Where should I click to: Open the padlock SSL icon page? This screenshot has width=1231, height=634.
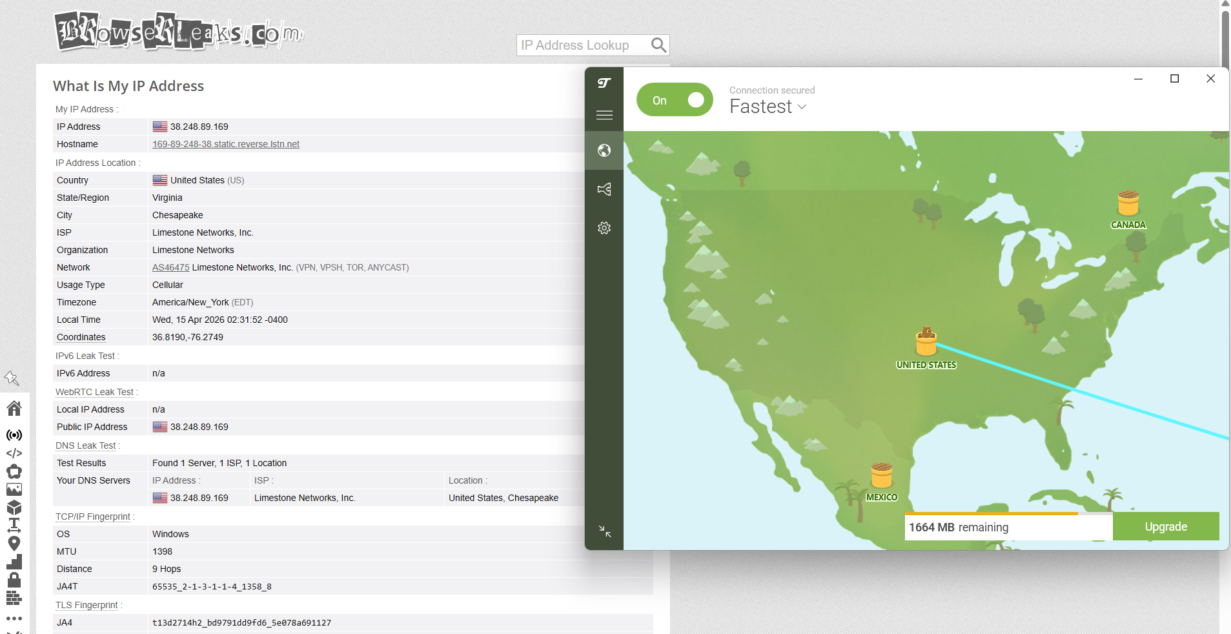[x=14, y=580]
